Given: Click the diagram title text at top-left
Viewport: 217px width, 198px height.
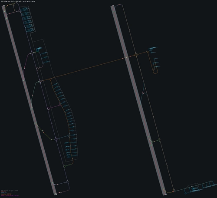Looking at the screenshot, I should click(18, 1).
